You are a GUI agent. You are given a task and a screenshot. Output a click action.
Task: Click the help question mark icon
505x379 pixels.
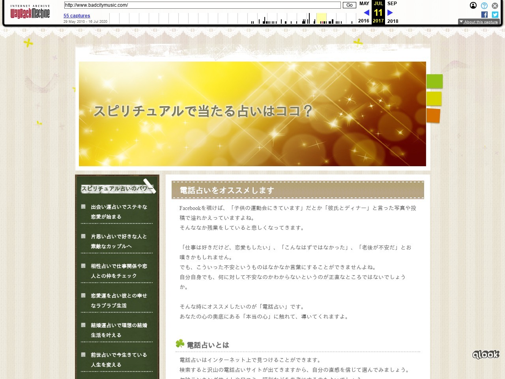(484, 6)
